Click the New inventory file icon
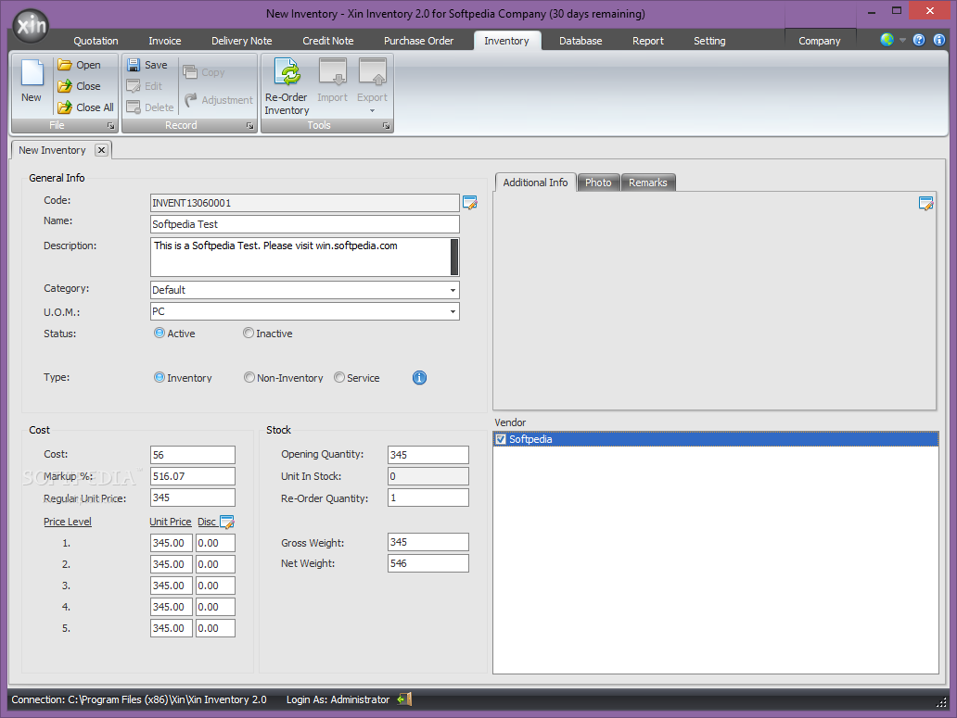957x718 pixels. tap(32, 73)
